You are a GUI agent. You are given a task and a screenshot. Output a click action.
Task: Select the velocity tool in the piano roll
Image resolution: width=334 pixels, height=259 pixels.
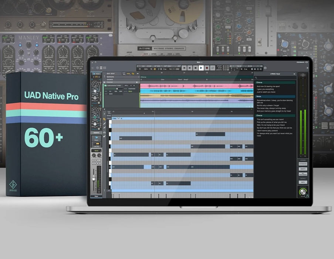coord(105,132)
